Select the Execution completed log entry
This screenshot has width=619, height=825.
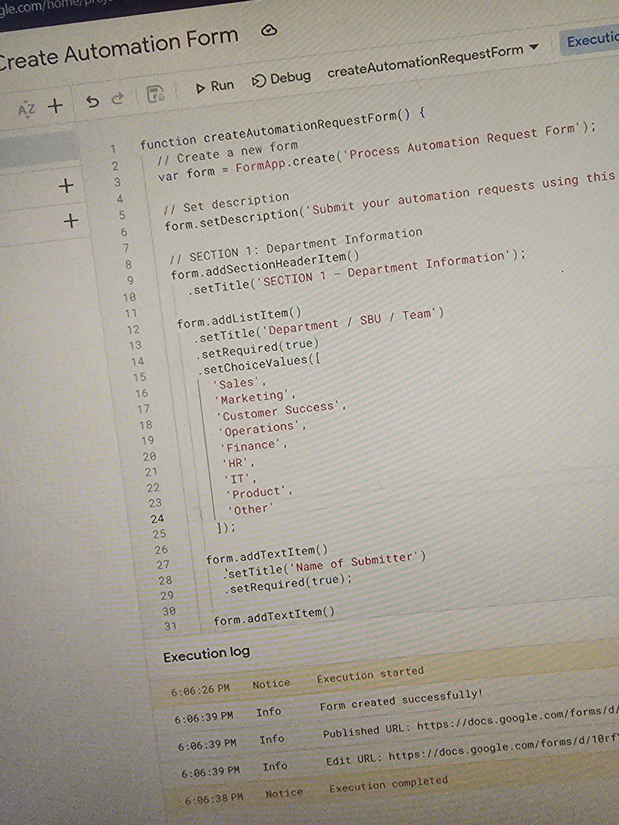tap(389, 784)
